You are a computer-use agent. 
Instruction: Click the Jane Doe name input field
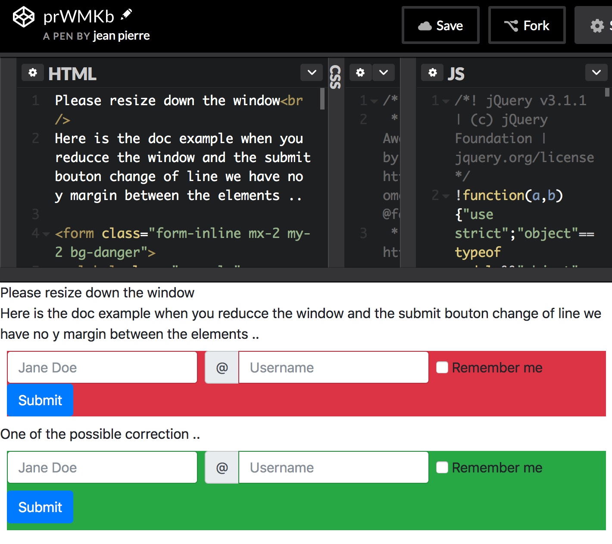click(x=102, y=367)
